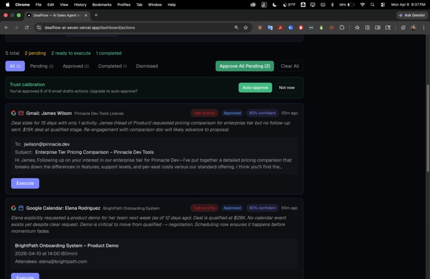Viewport: 430px width, 279px height.
Task: Switch to the Pending (2) filter
Action: [42, 66]
